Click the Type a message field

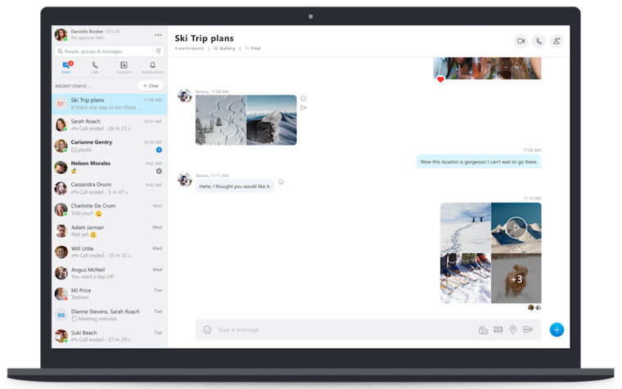point(345,329)
